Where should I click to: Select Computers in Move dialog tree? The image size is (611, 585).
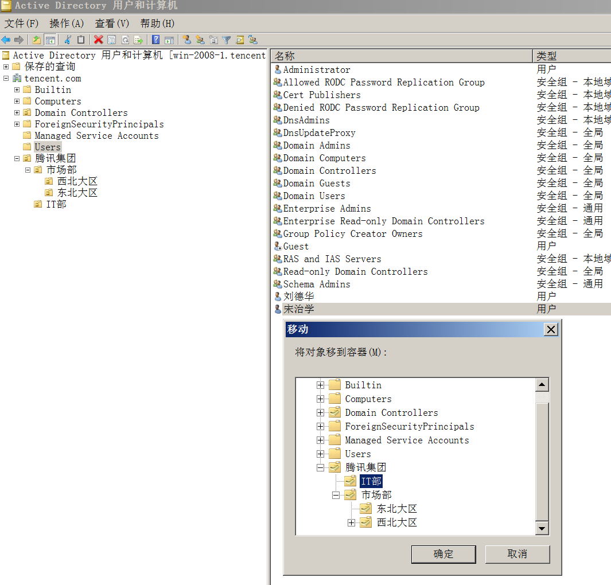(x=368, y=399)
